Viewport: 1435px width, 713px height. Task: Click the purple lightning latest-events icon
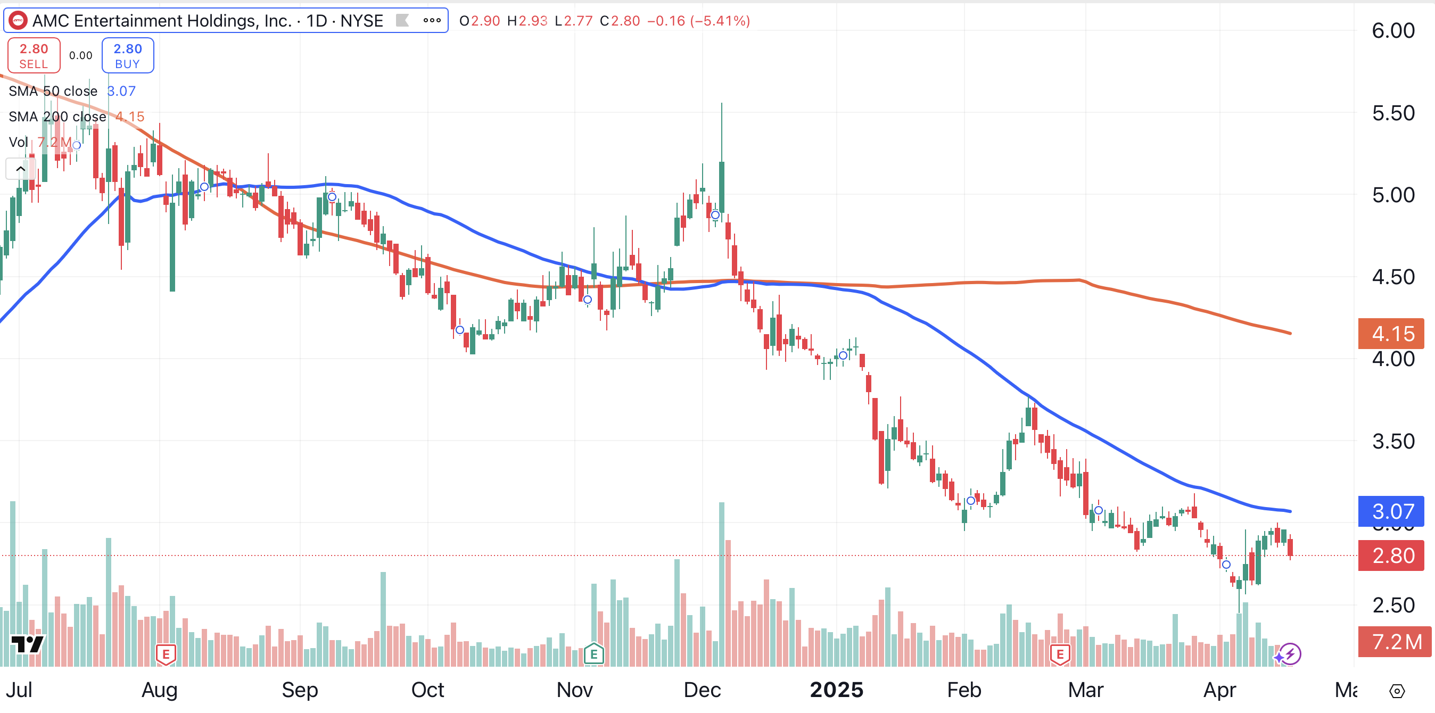tap(1290, 654)
